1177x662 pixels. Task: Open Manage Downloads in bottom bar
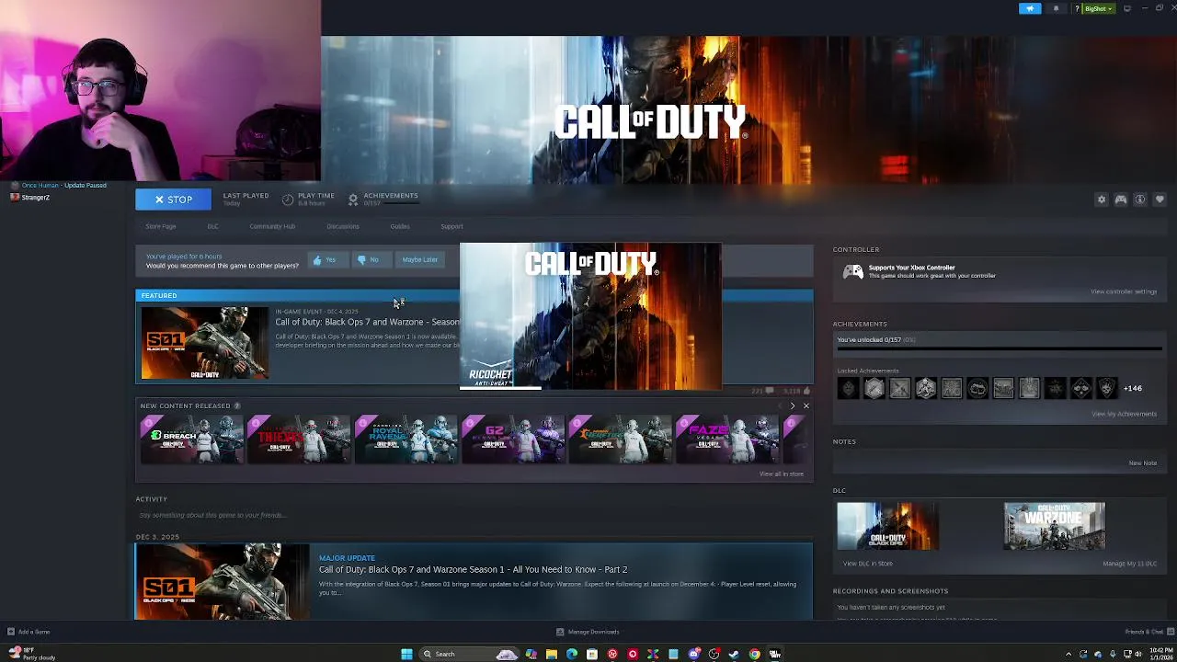tap(588, 632)
